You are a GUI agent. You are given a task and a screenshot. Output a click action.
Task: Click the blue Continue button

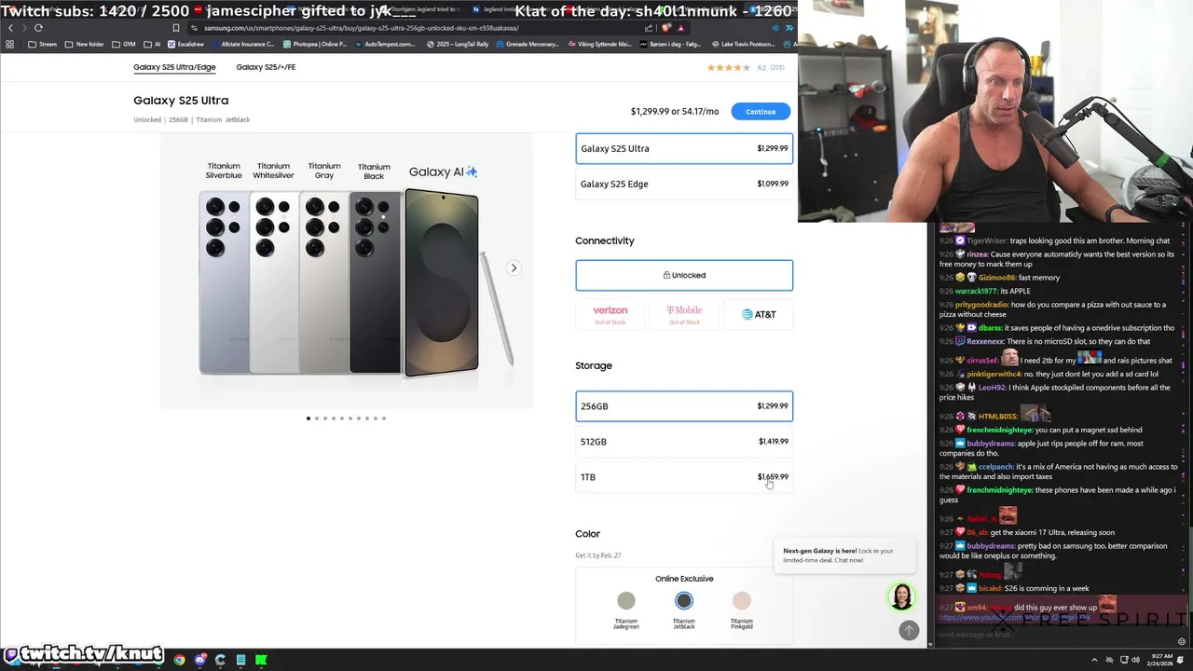(761, 112)
